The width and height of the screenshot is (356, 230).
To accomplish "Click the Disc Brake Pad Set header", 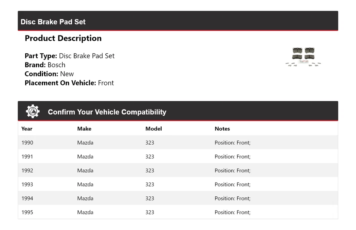I will pos(53,22).
